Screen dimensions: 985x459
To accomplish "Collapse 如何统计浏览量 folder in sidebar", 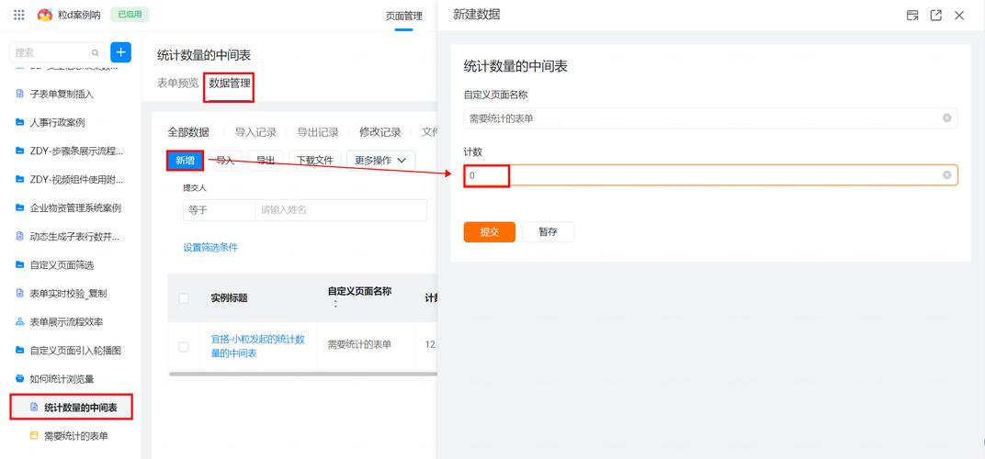I will pos(62,378).
